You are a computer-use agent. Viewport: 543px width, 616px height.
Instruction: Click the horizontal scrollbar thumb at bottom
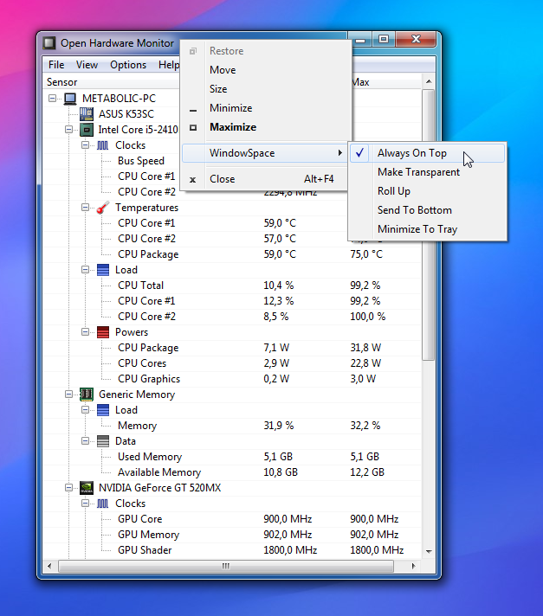[226, 567]
